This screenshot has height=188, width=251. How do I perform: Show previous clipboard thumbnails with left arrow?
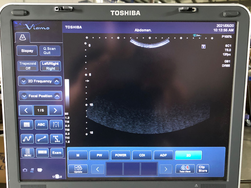(98, 169)
